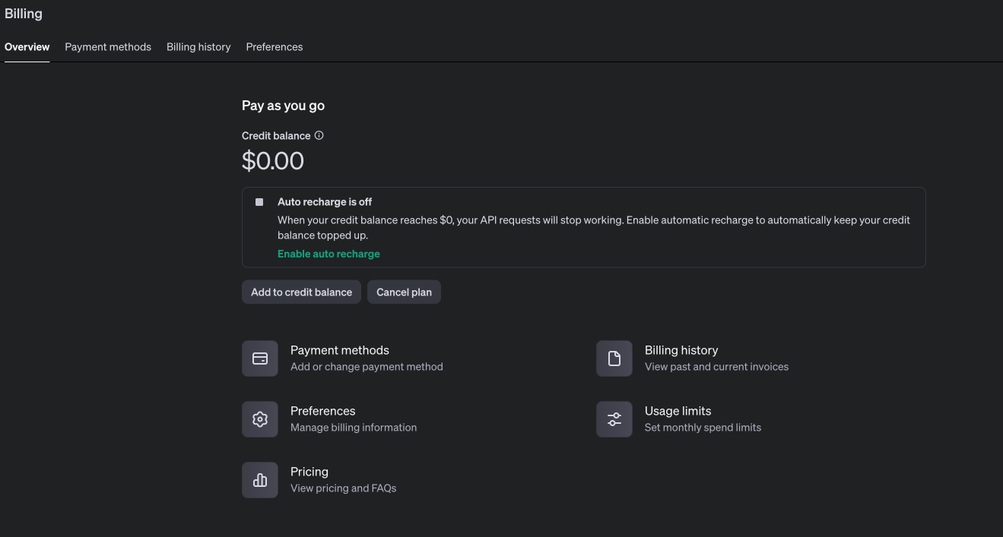This screenshot has height=537, width=1003.
Task: Click the $0.00 credit balance amount
Action: (x=272, y=160)
